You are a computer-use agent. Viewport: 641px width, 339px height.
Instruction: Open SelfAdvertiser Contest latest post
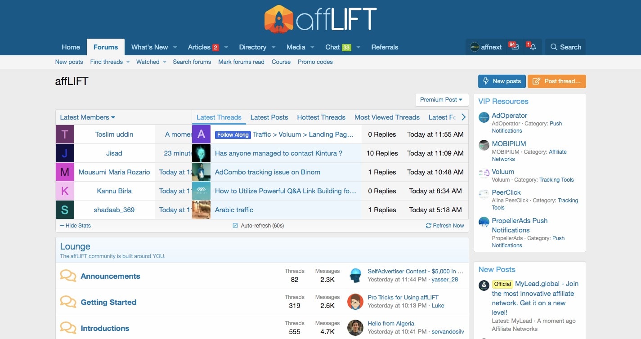click(415, 271)
